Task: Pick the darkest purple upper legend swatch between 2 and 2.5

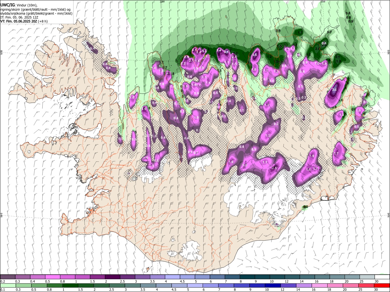Action: pos(112,277)
